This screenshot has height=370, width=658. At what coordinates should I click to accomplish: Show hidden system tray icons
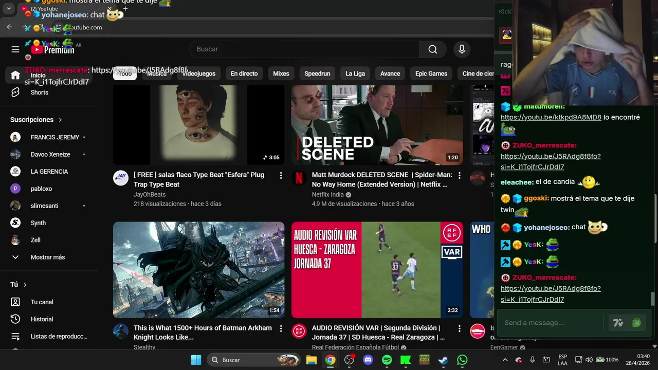pyautogui.click(x=505, y=360)
